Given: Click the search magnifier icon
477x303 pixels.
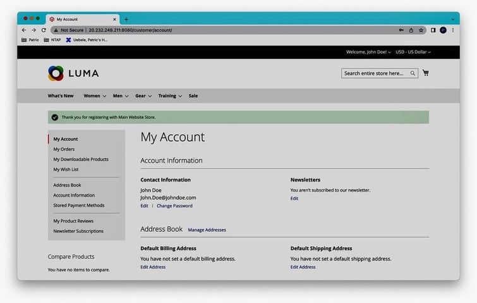Looking at the screenshot, I should pyautogui.click(x=413, y=73).
